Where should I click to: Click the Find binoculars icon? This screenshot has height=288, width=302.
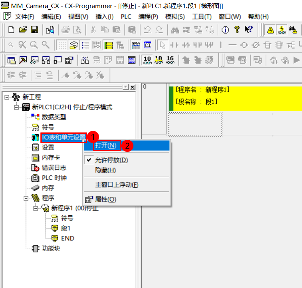[x=175, y=29]
